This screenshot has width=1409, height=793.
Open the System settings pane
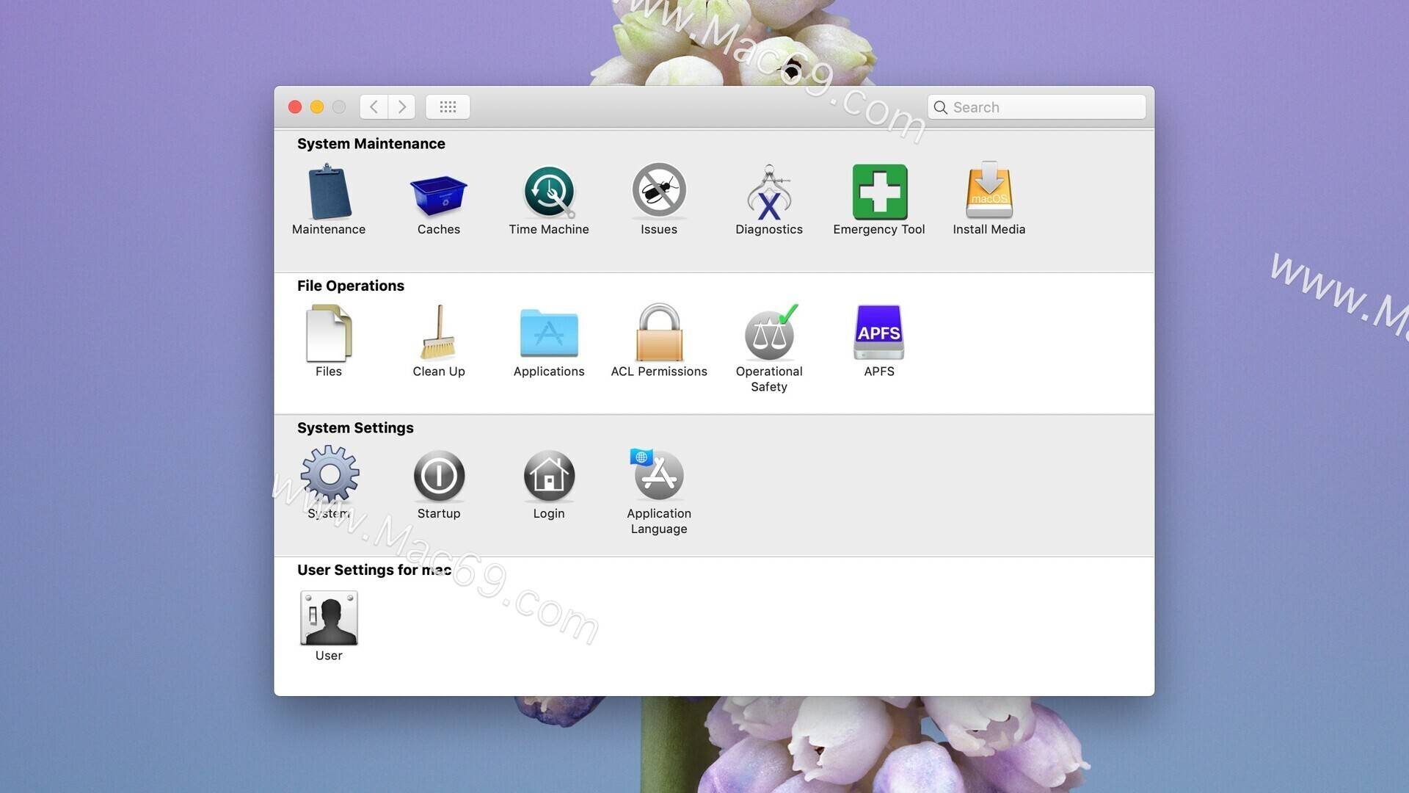tap(328, 476)
